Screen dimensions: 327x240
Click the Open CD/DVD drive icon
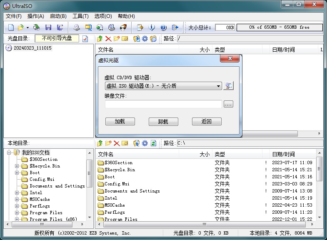coord(37,27)
